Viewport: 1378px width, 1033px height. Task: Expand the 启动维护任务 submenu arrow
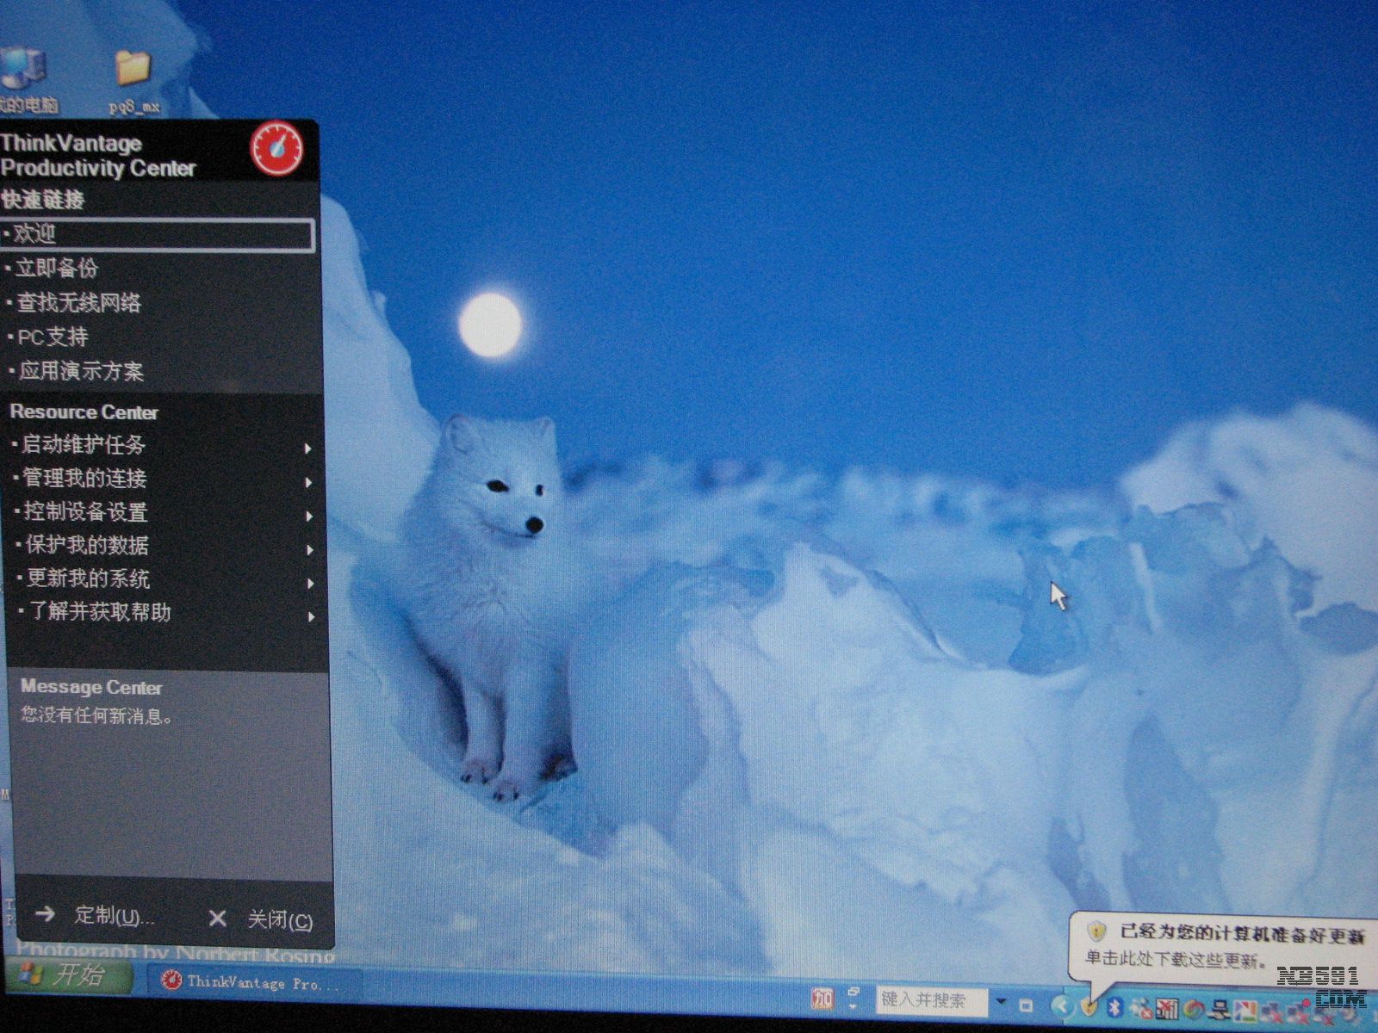[x=307, y=448]
